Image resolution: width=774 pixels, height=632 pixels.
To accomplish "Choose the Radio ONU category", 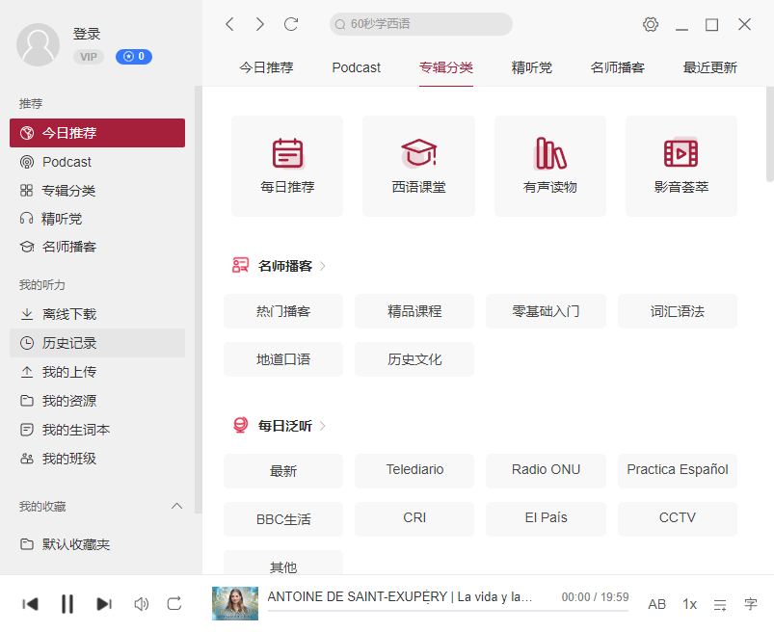I will click(546, 471).
